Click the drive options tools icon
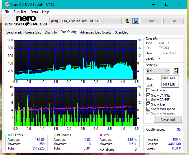Image resolution: width=189 pixels, height=155 pixels. pyautogui.click(x=127, y=21)
